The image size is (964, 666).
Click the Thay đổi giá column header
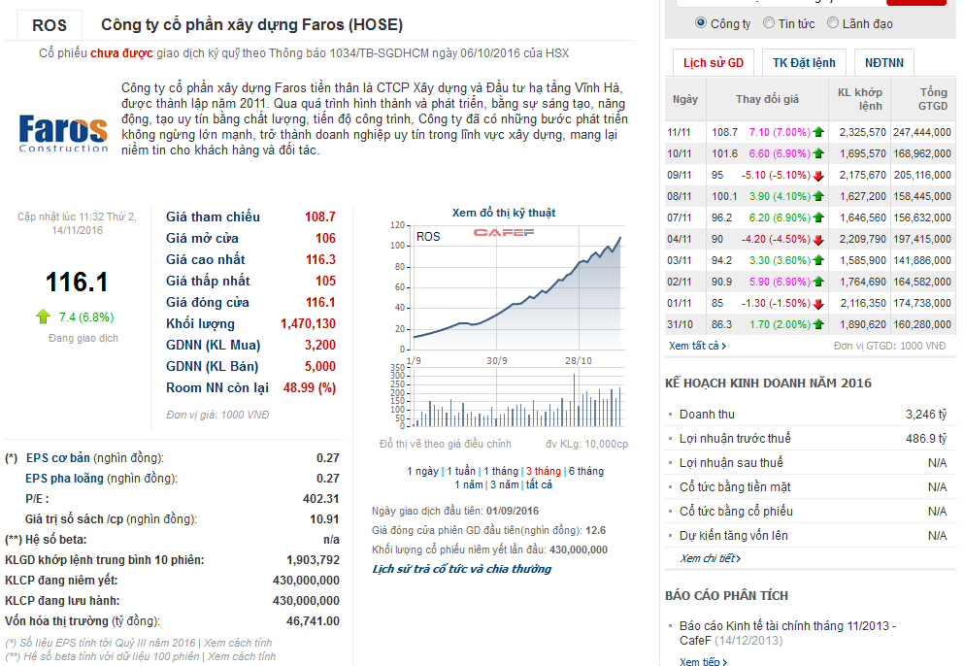tap(767, 99)
